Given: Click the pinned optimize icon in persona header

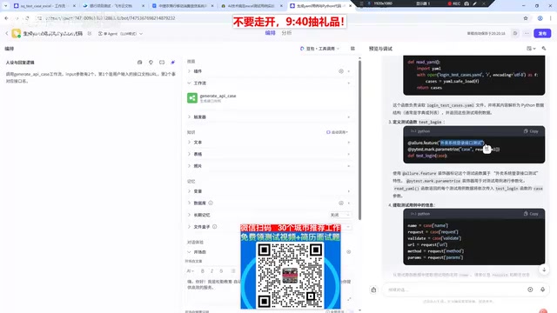Looking at the screenshot, I should 173,62.
